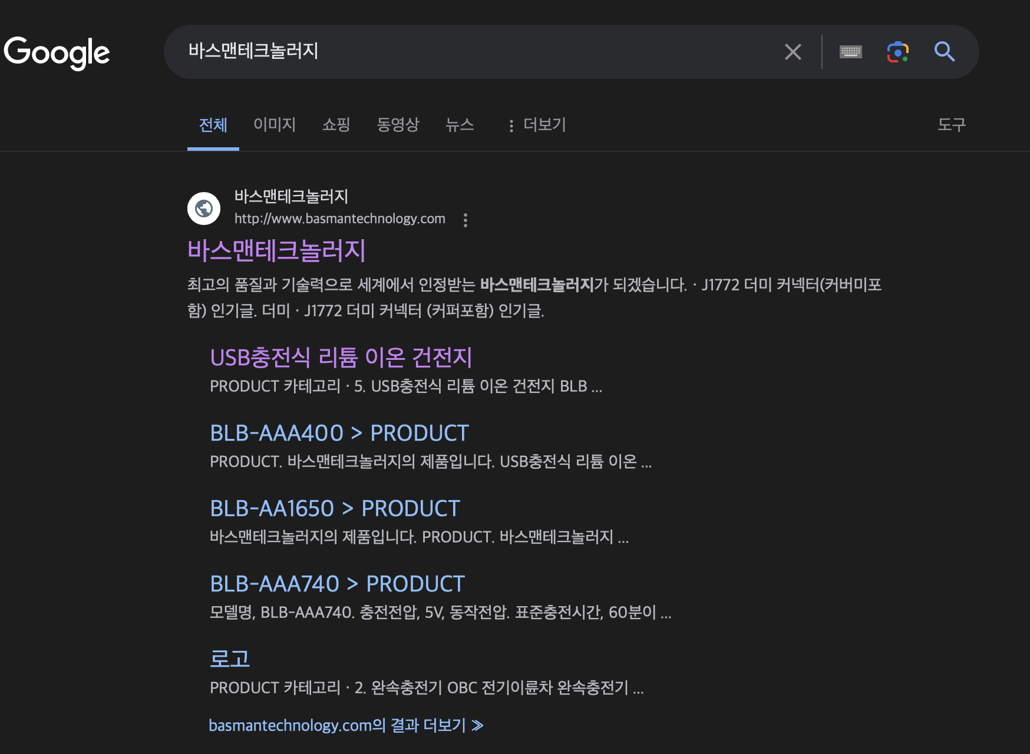1030x754 pixels.
Task: Open the BLB-AAA400 > PRODUCT link
Action: pos(339,433)
